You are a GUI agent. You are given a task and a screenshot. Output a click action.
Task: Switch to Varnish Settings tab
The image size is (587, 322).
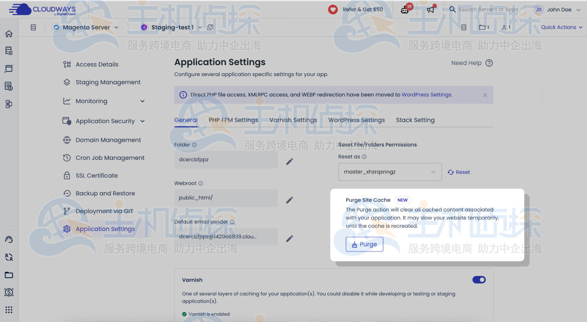(x=293, y=120)
